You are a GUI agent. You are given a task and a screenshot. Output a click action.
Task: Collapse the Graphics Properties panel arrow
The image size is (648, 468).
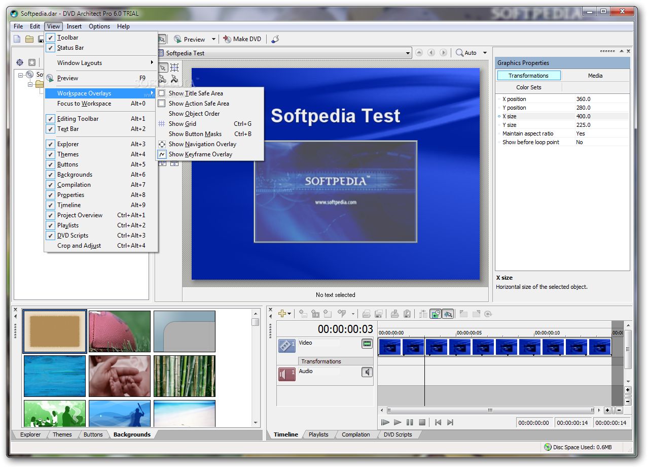623,51
